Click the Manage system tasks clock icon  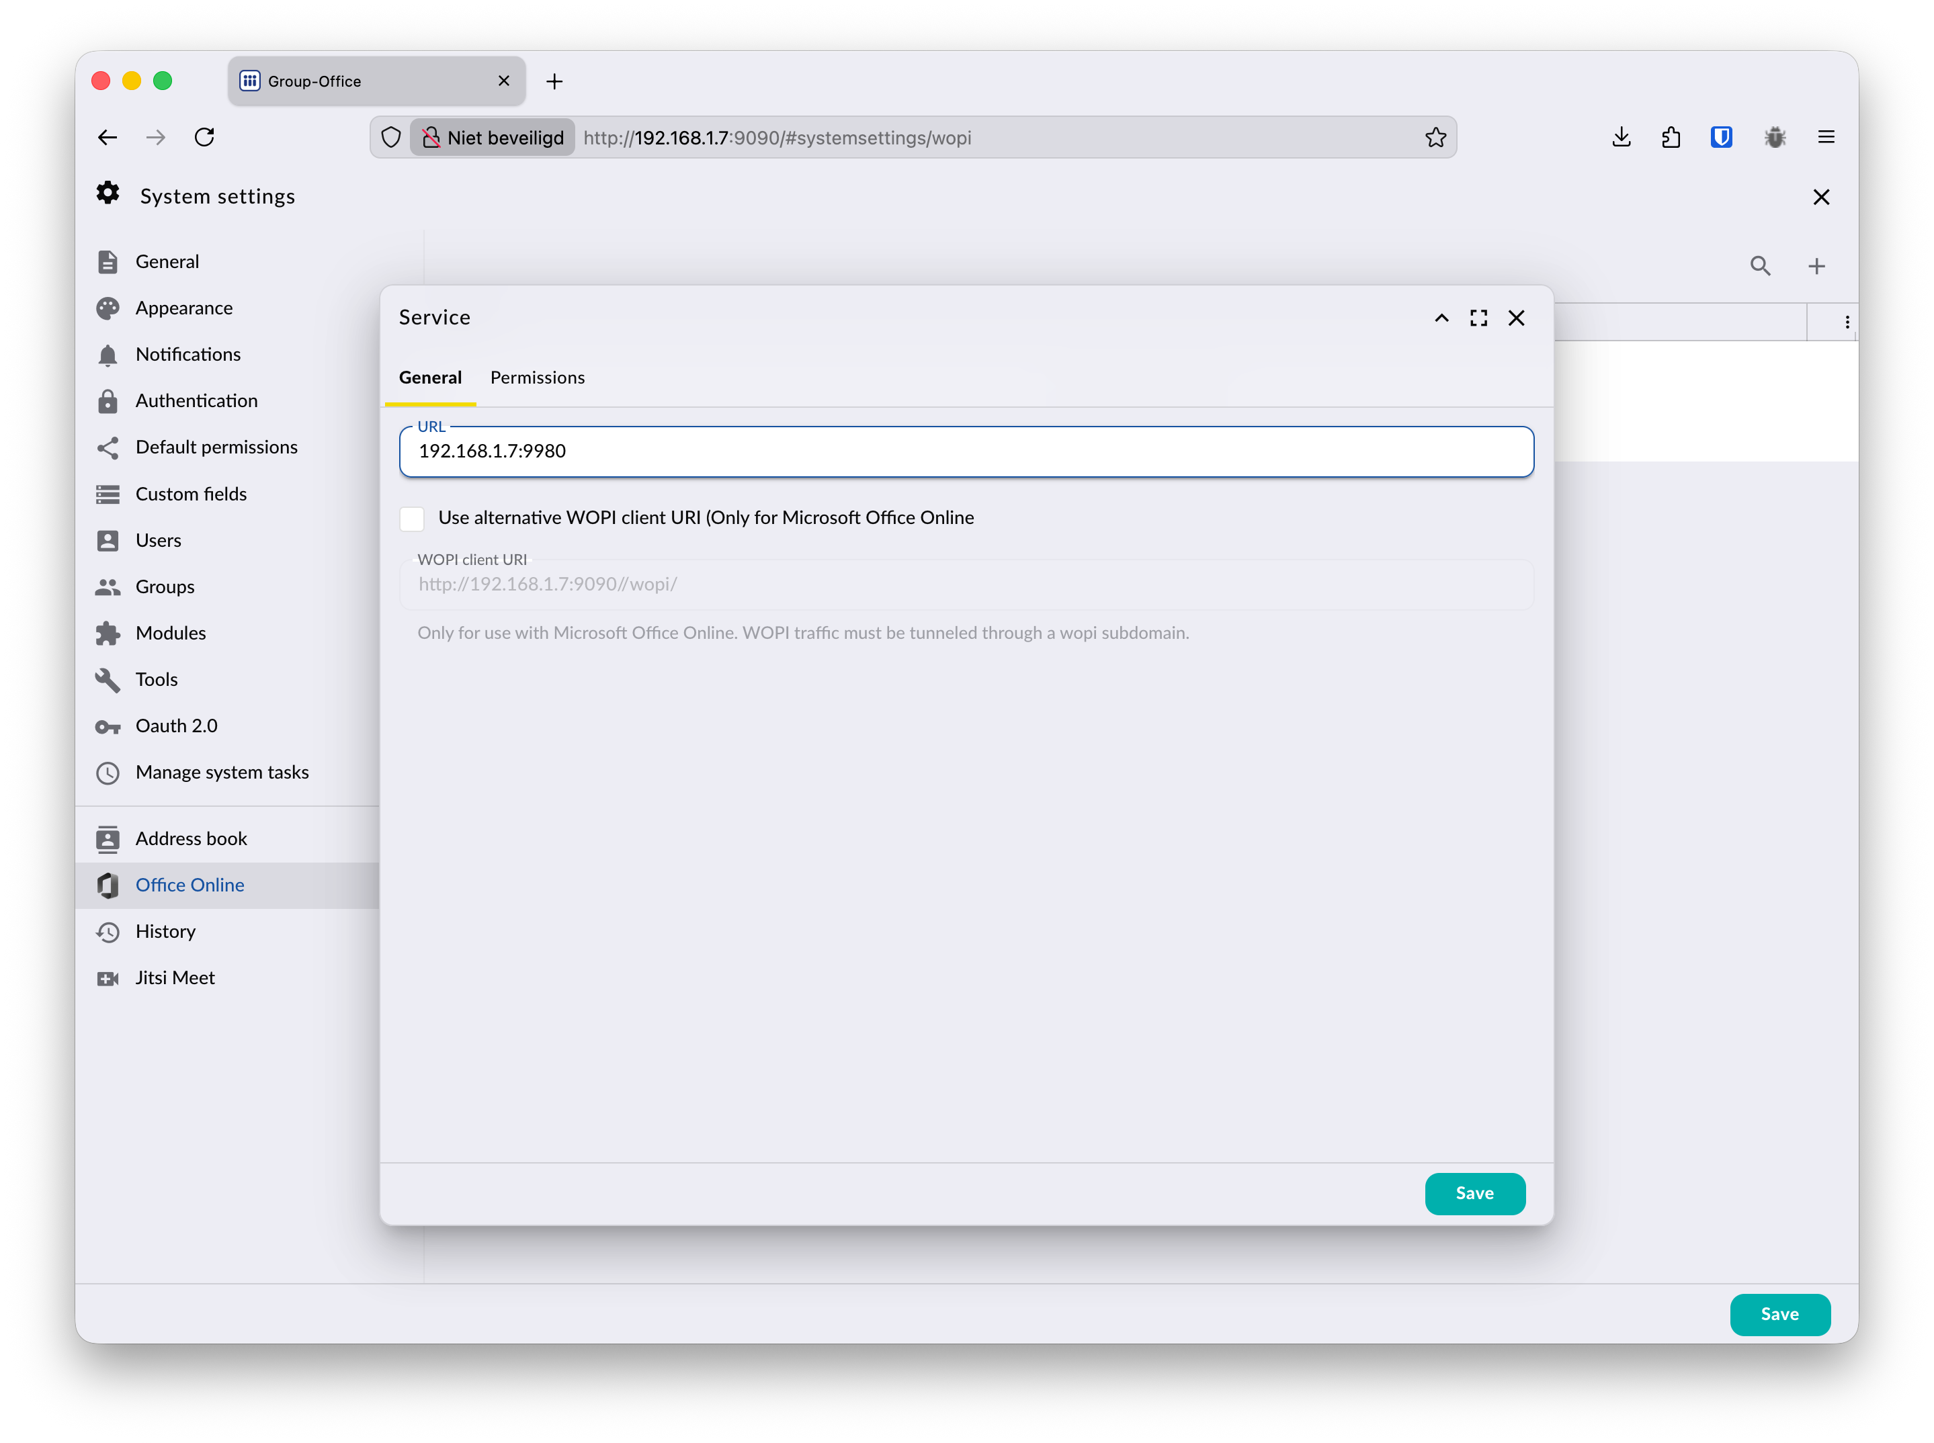coord(108,772)
